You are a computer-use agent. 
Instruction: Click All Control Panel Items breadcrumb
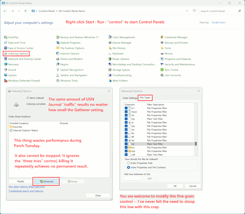pos(72,11)
